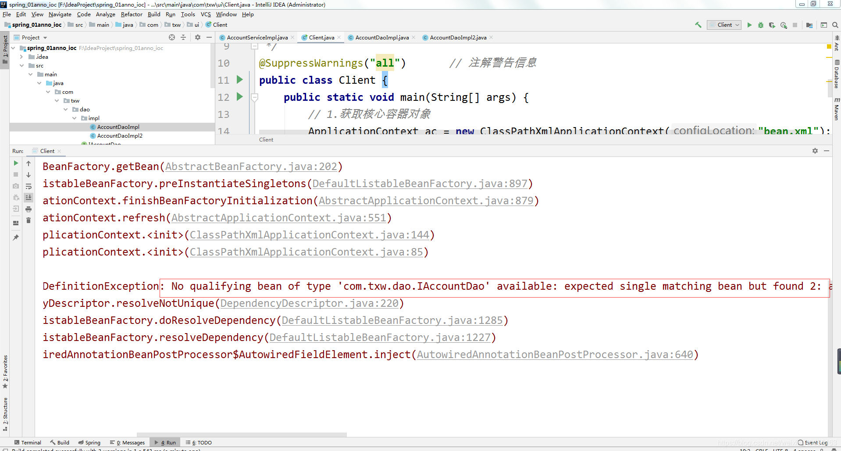Open the Project view selector dropdown
The height and width of the screenshot is (451, 841).
(30, 37)
